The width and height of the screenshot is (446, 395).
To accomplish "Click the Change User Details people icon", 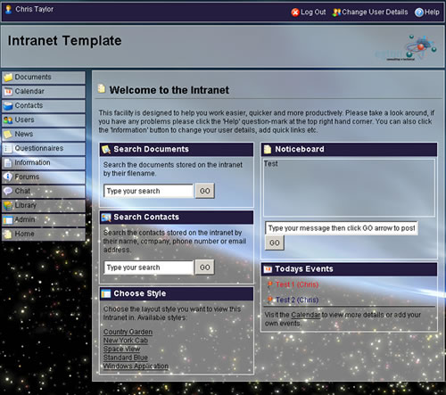I will click(336, 12).
